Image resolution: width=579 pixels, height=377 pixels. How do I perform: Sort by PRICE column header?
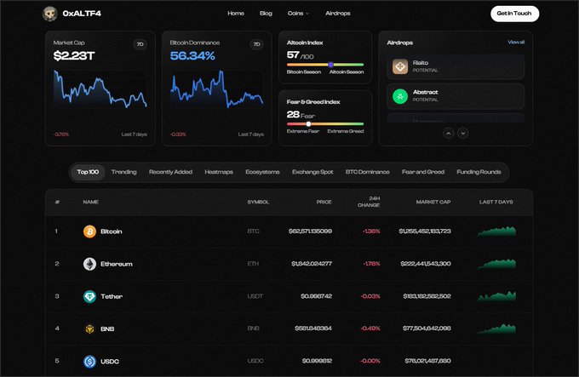click(x=324, y=203)
